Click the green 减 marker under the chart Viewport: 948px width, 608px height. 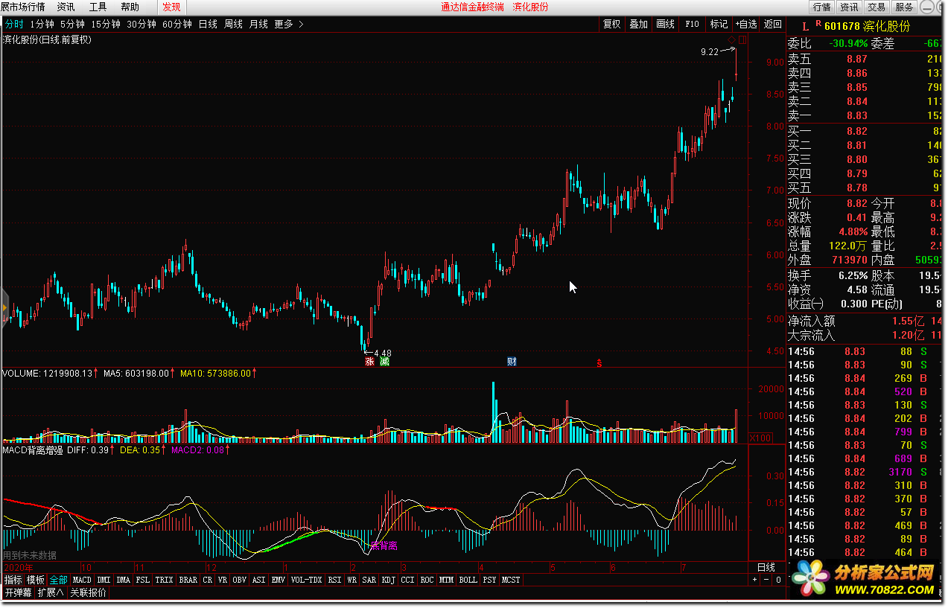pyautogui.click(x=384, y=362)
